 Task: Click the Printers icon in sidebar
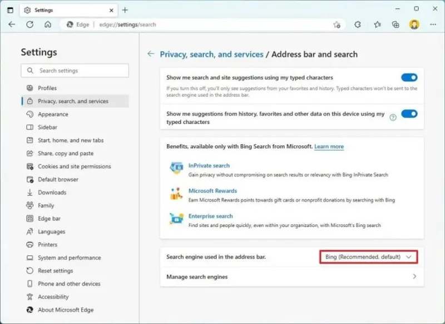pos(30,245)
